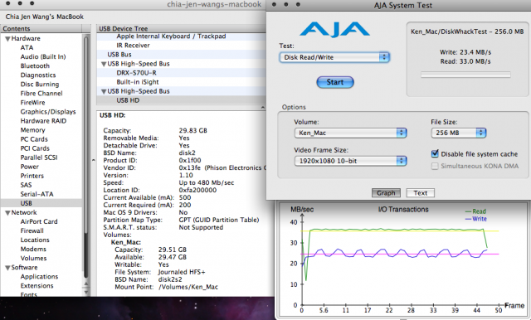Select the highlighted USB sidebar item

pos(41,203)
